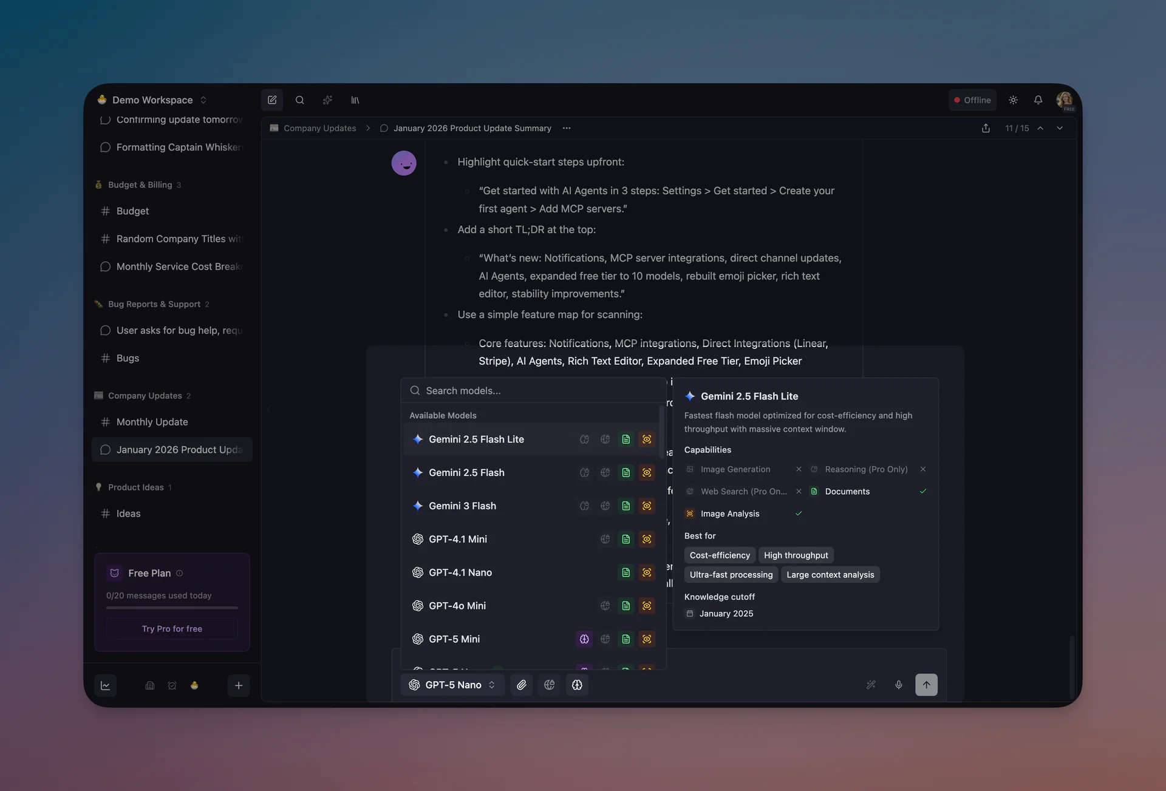Open the usage chart icon in sidebar footer
The image size is (1166, 791).
[106, 685]
